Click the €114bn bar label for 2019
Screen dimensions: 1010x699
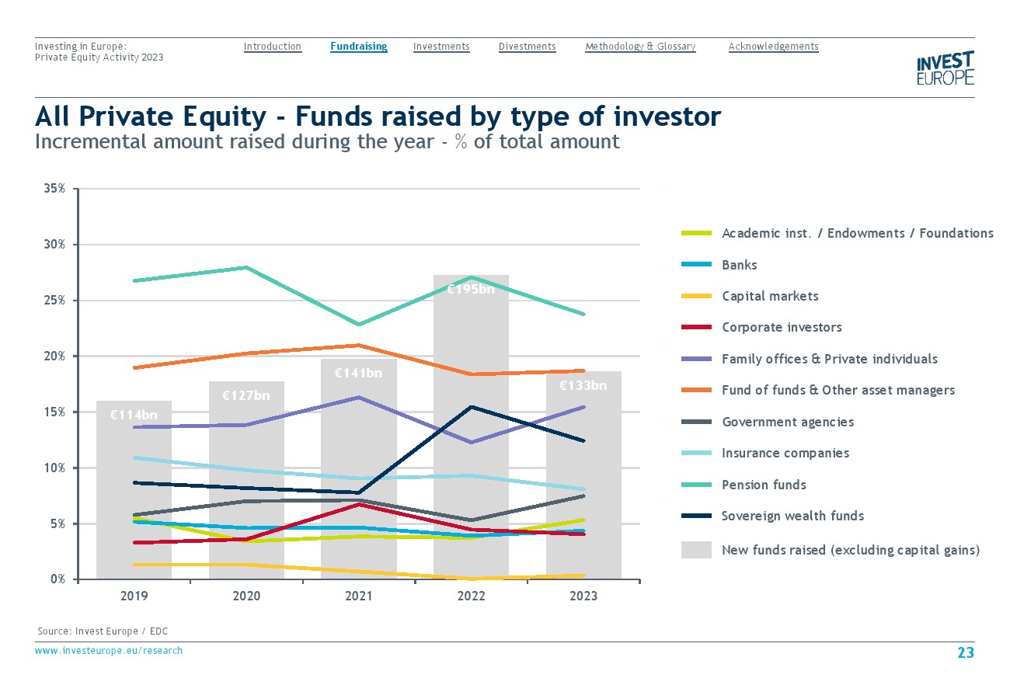tap(134, 416)
